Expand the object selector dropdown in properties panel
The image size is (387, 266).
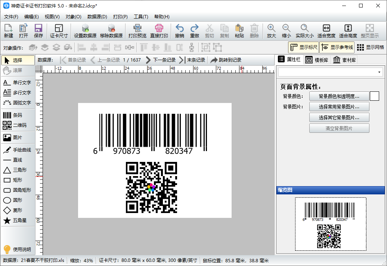coord(379,72)
